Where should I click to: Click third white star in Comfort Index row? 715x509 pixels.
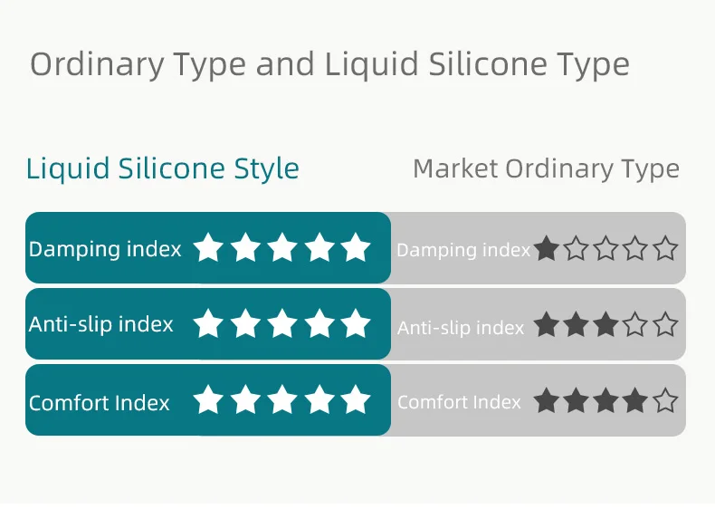click(x=282, y=399)
